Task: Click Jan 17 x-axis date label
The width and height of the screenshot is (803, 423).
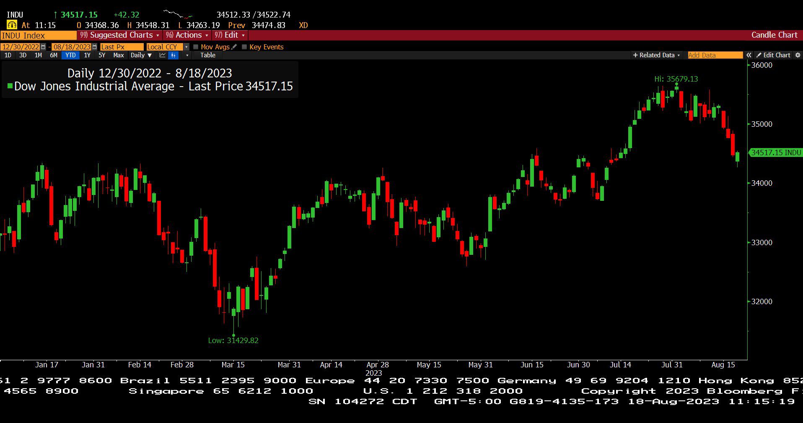Action: tap(47, 365)
